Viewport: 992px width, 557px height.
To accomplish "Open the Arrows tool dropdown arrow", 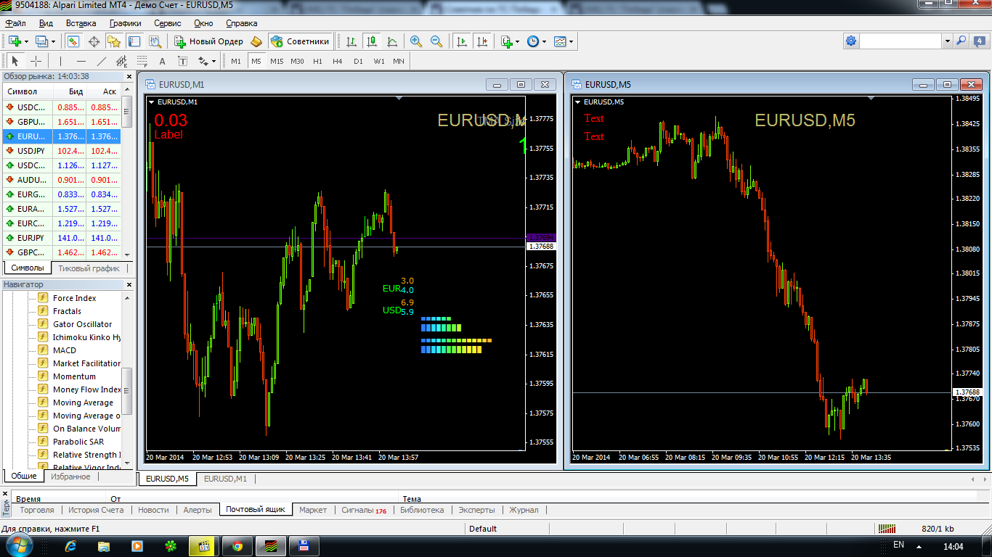I will coord(214,62).
